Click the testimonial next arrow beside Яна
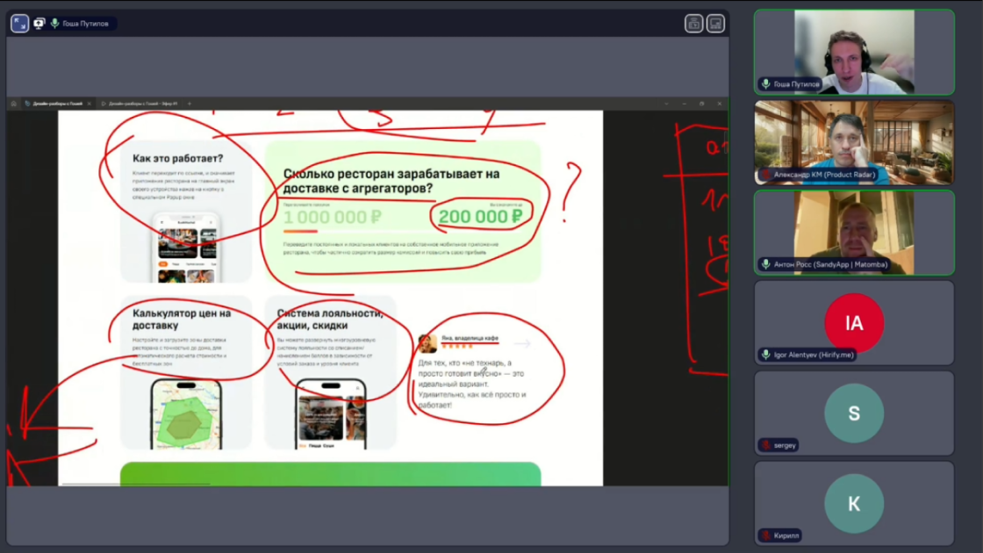983x553 pixels. coord(523,343)
